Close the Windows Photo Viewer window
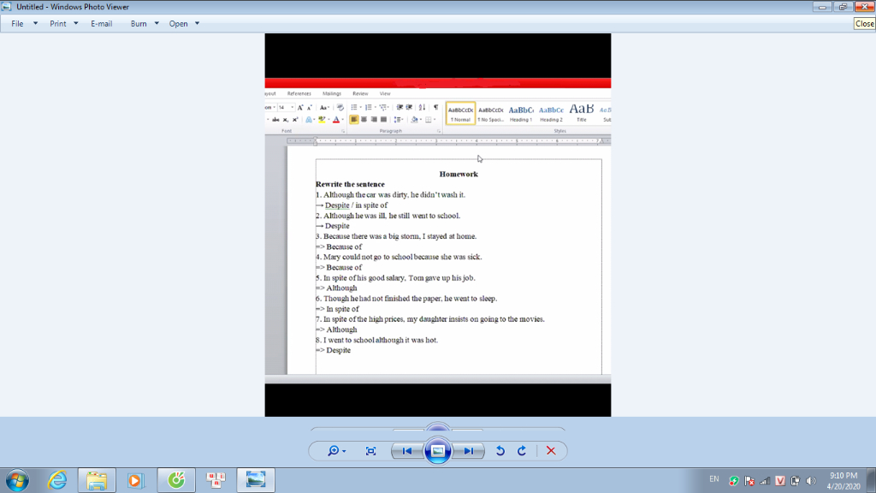Viewport: 876px width, 493px height. (x=864, y=7)
